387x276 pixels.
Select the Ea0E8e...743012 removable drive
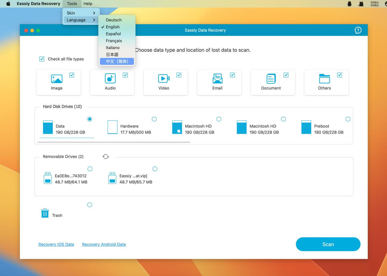tap(90, 169)
